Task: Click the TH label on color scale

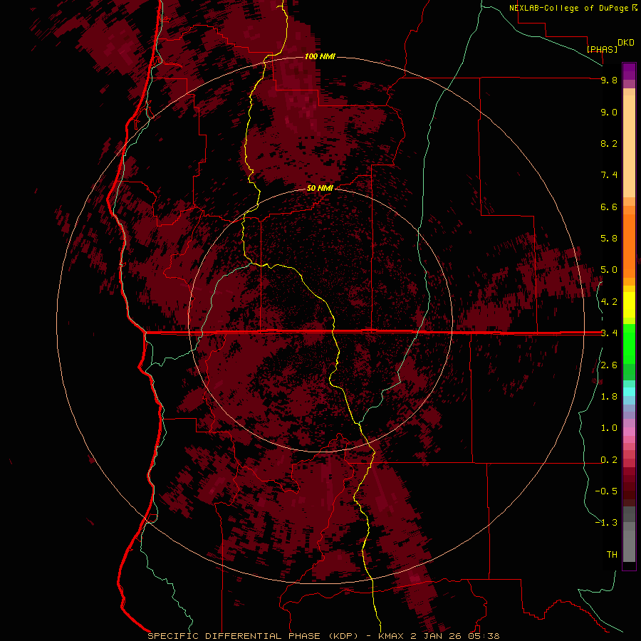Action: point(612,555)
